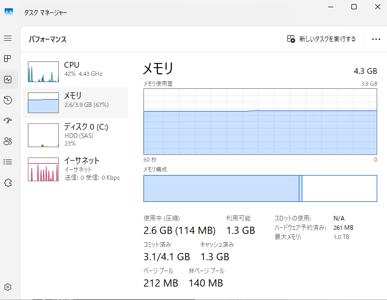Image resolution: width=387 pixels, height=300 pixels.
Task: Click free section of メモリ構成 bar
Action: [339, 188]
